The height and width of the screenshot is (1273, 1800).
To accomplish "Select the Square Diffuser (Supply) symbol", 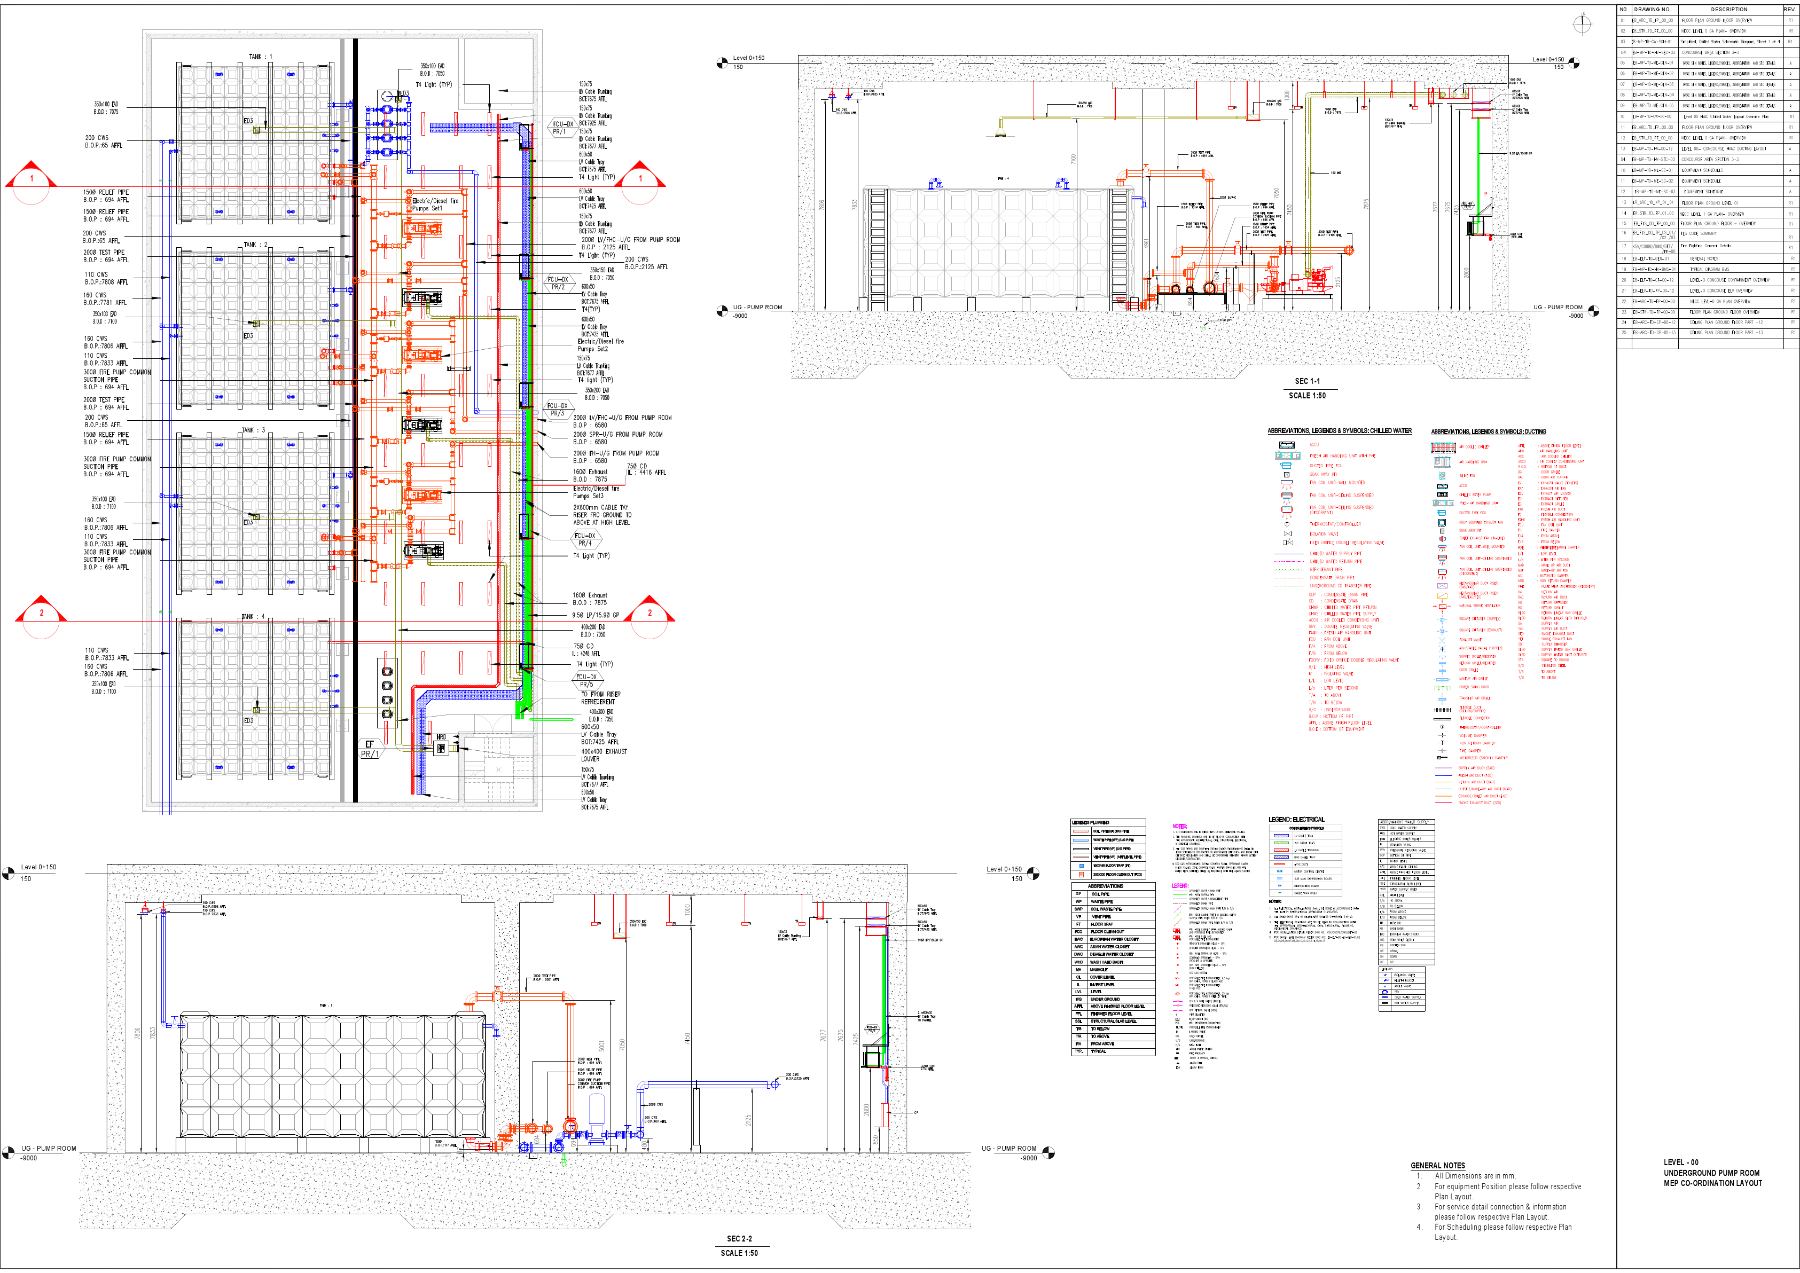I will click(1442, 618).
